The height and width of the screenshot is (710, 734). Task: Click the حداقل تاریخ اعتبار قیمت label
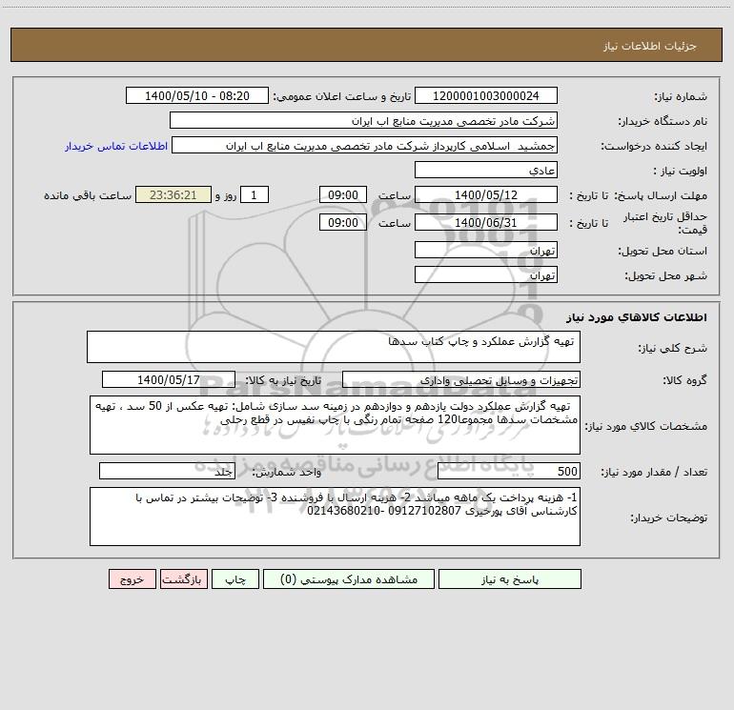pyautogui.click(x=665, y=223)
